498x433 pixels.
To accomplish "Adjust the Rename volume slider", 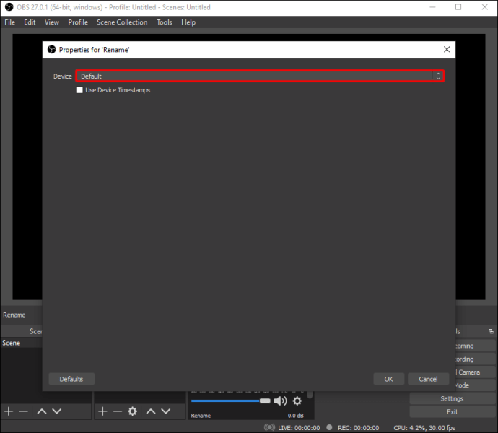I will click(x=230, y=401).
